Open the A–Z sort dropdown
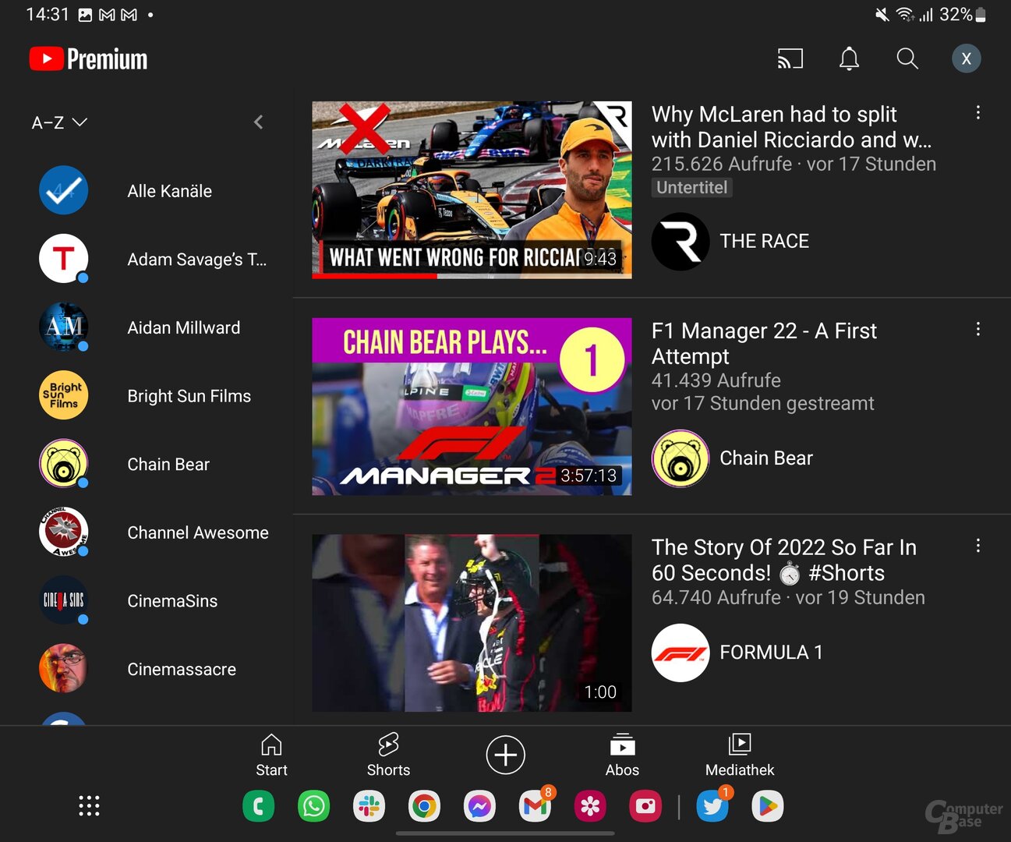Viewport: 1011px width, 842px height. pos(59,122)
